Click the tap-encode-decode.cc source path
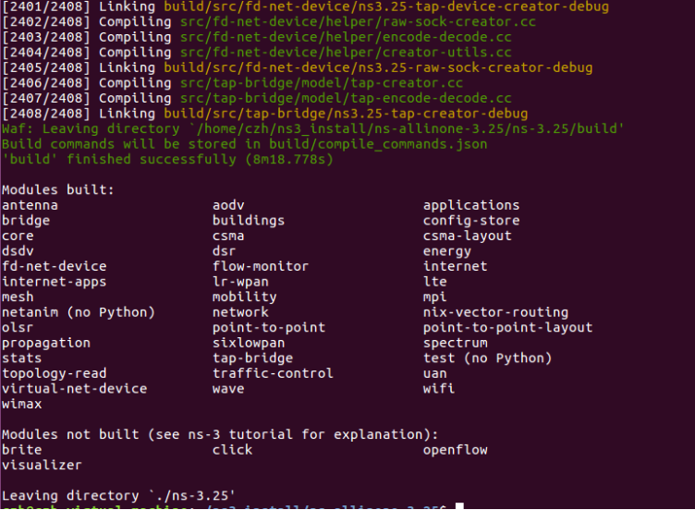This screenshot has height=510, width=695. click(346, 98)
